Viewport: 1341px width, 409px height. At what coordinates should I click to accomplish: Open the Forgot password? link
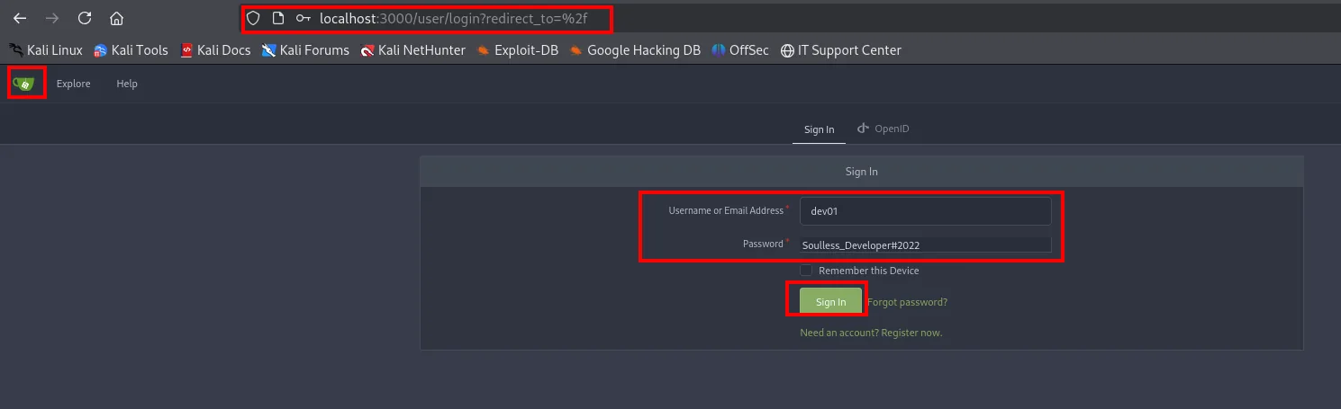pyautogui.click(x=907, y=302)
